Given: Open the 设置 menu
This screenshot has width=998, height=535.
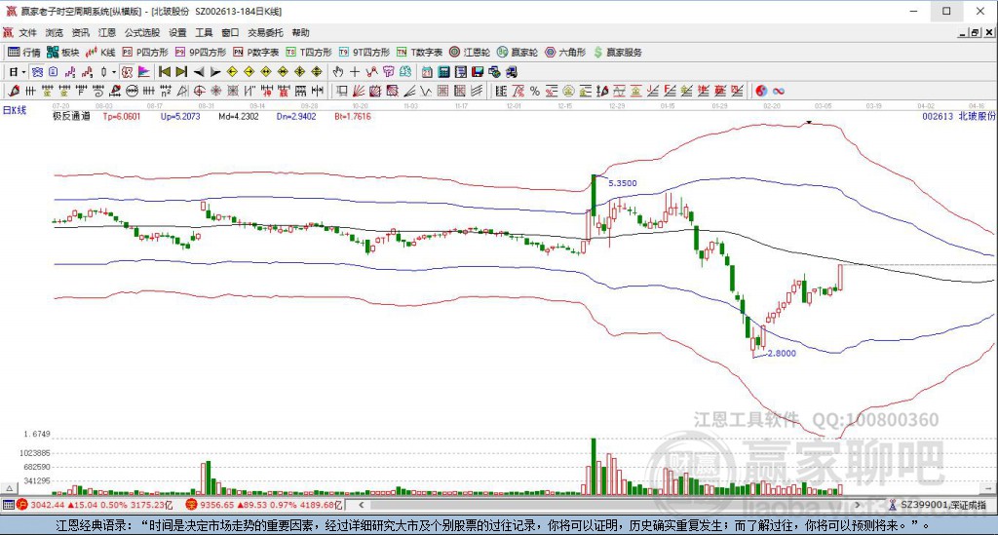Looking at the screenshot, I should 177,32.
